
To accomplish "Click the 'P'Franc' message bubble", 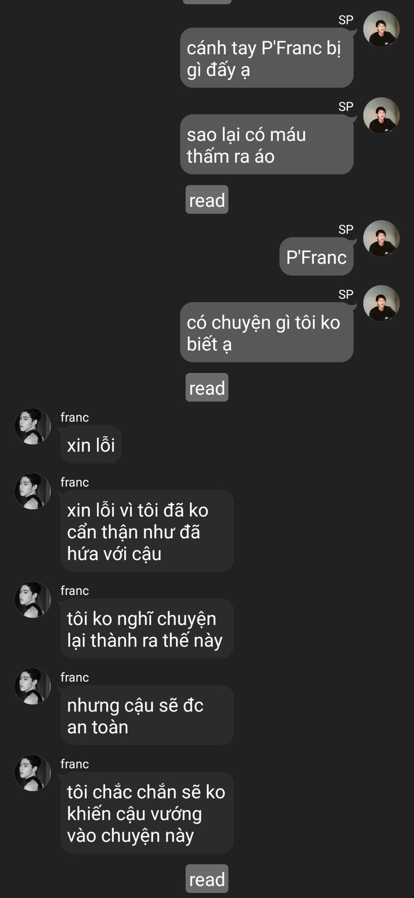I will tap(316, 257).
